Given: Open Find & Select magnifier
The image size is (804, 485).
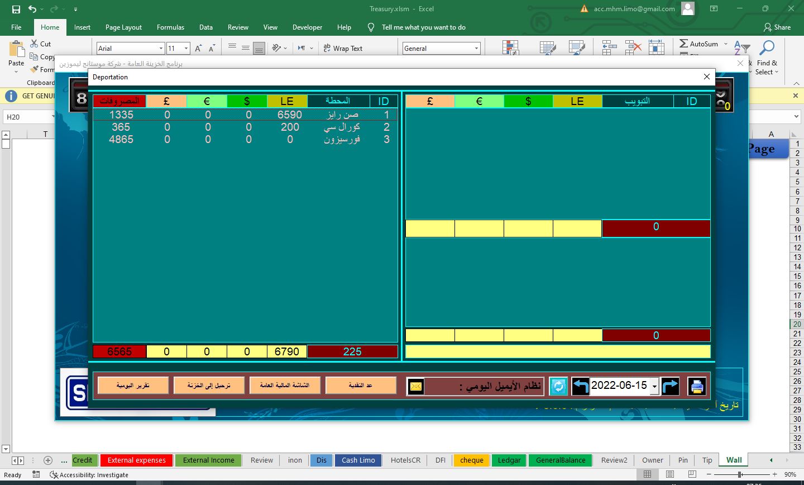Looking at the screenshot, I should click(767, 49).
